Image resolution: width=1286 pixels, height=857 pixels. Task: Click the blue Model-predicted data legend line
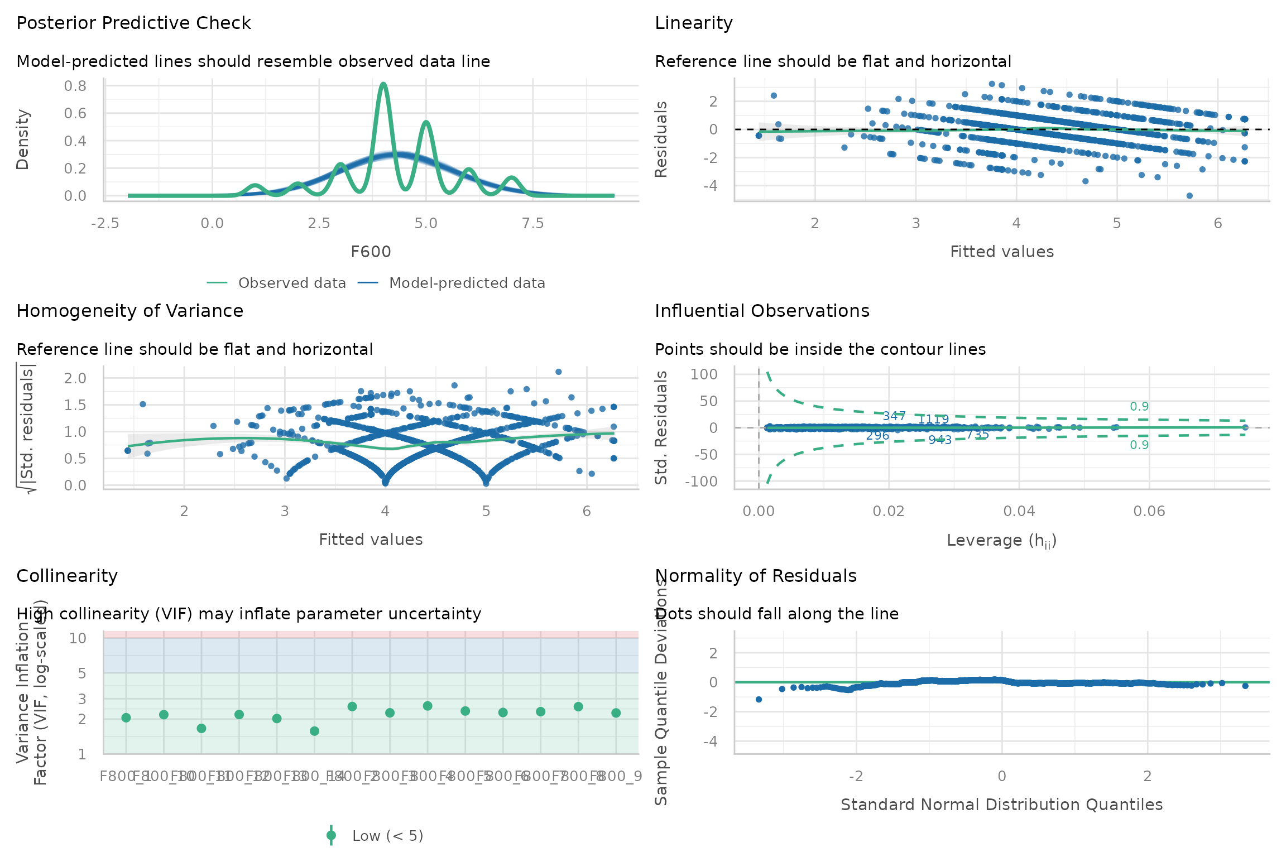(367, 283)
